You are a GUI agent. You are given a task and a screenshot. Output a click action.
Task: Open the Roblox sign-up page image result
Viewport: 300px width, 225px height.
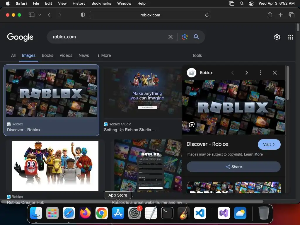148,166
